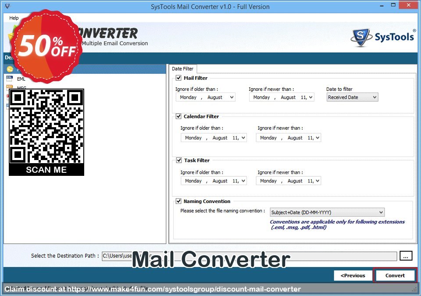Go back with the <Previous button
421x296 pixels.
(x=353, y=275)
